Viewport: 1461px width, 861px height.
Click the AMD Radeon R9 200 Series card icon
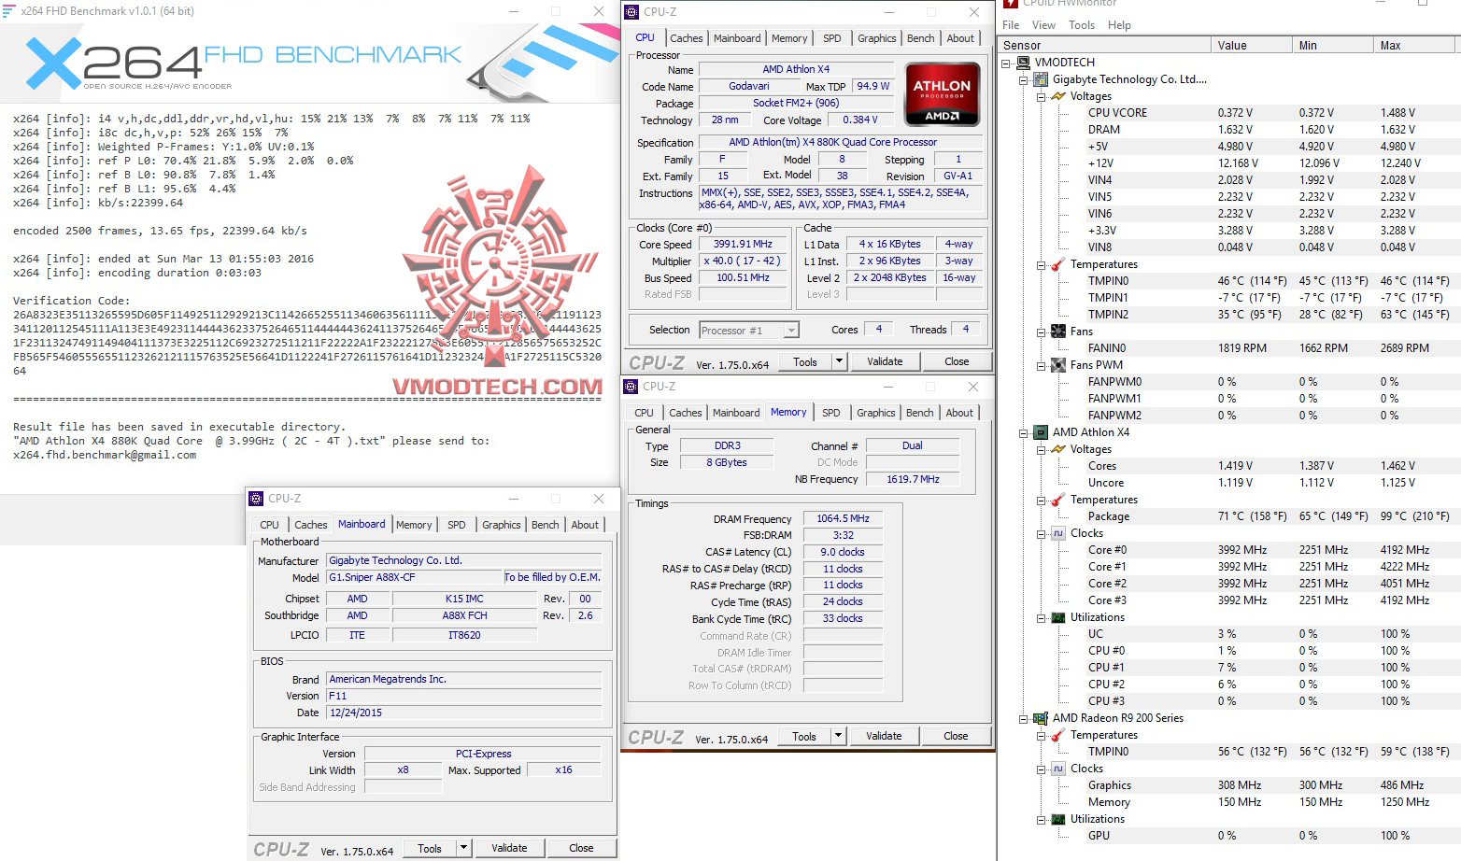[x=1041, y=718]
